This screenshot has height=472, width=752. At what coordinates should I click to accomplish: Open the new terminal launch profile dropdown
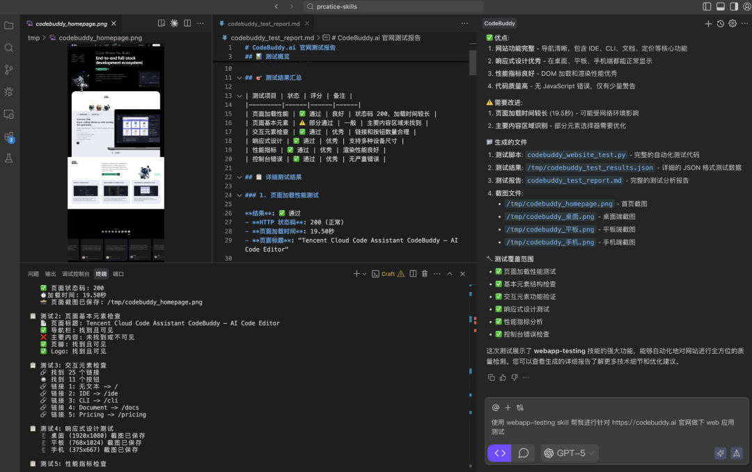(364, 274)
